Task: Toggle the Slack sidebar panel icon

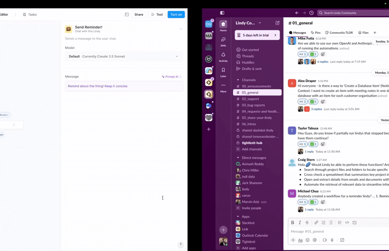Action: tap(222, 13)
